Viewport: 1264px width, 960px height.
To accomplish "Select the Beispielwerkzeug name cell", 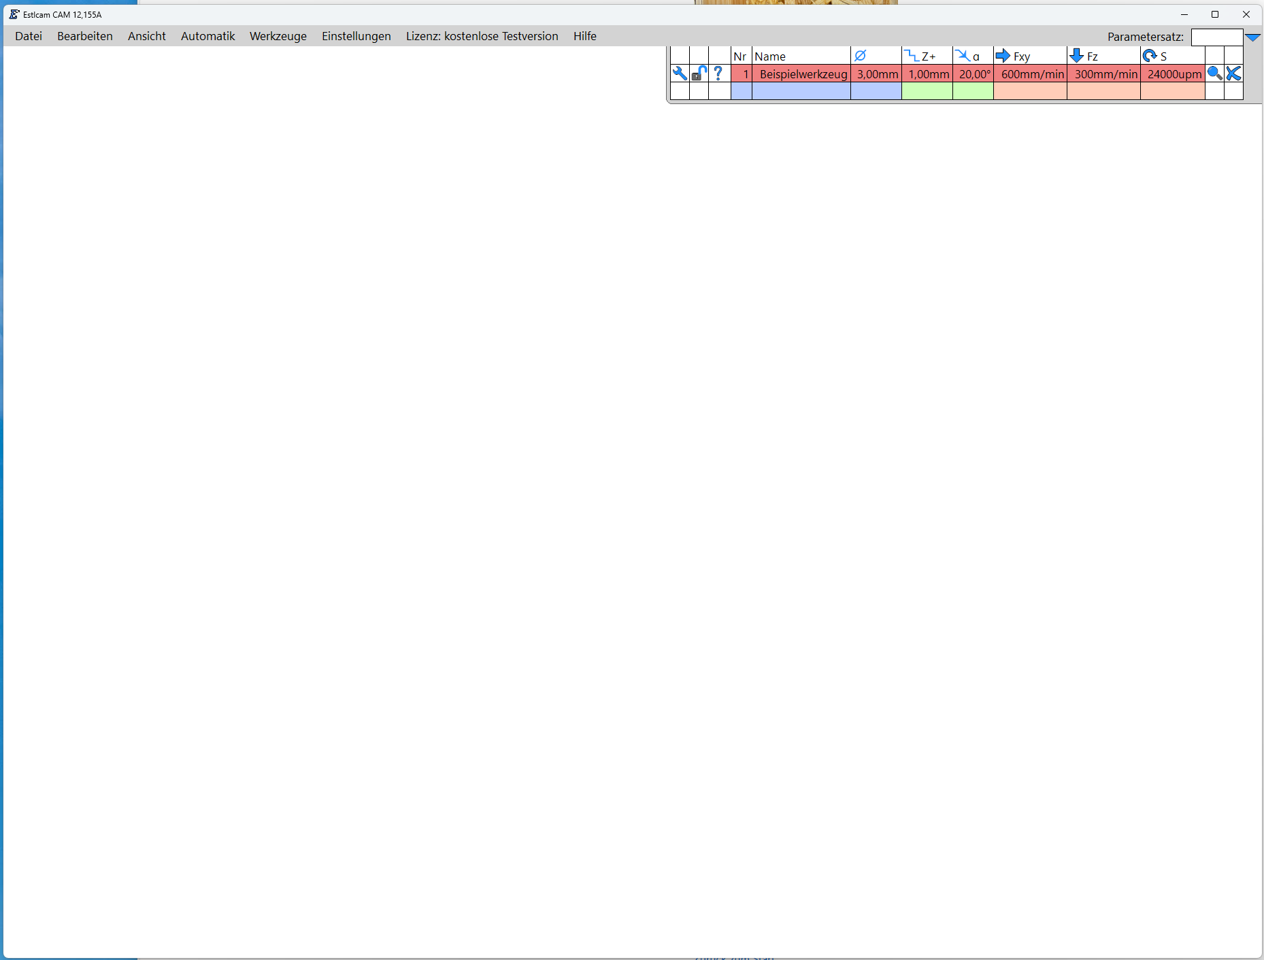I will [803, 74].
